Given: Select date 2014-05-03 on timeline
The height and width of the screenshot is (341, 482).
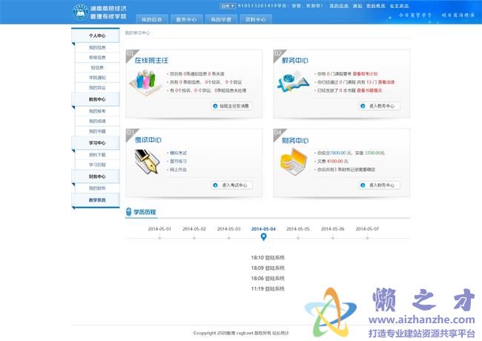Looking at the screenshot, I should (x=228, y=229).
